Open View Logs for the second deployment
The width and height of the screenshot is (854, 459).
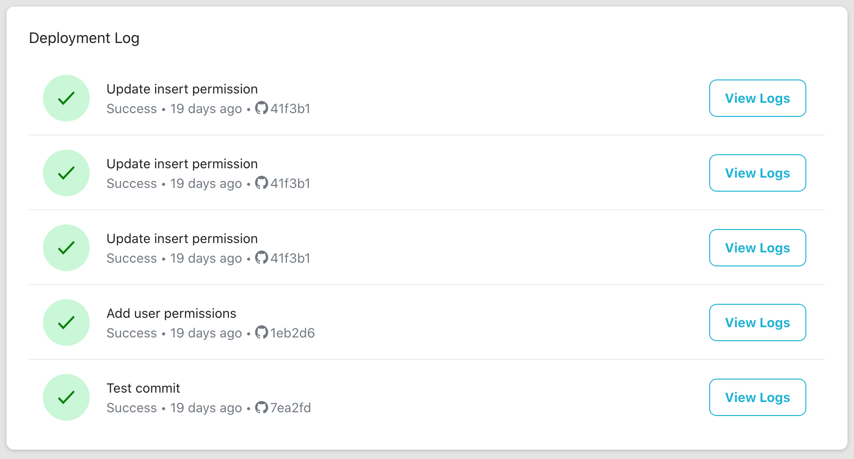click(757, 173)
